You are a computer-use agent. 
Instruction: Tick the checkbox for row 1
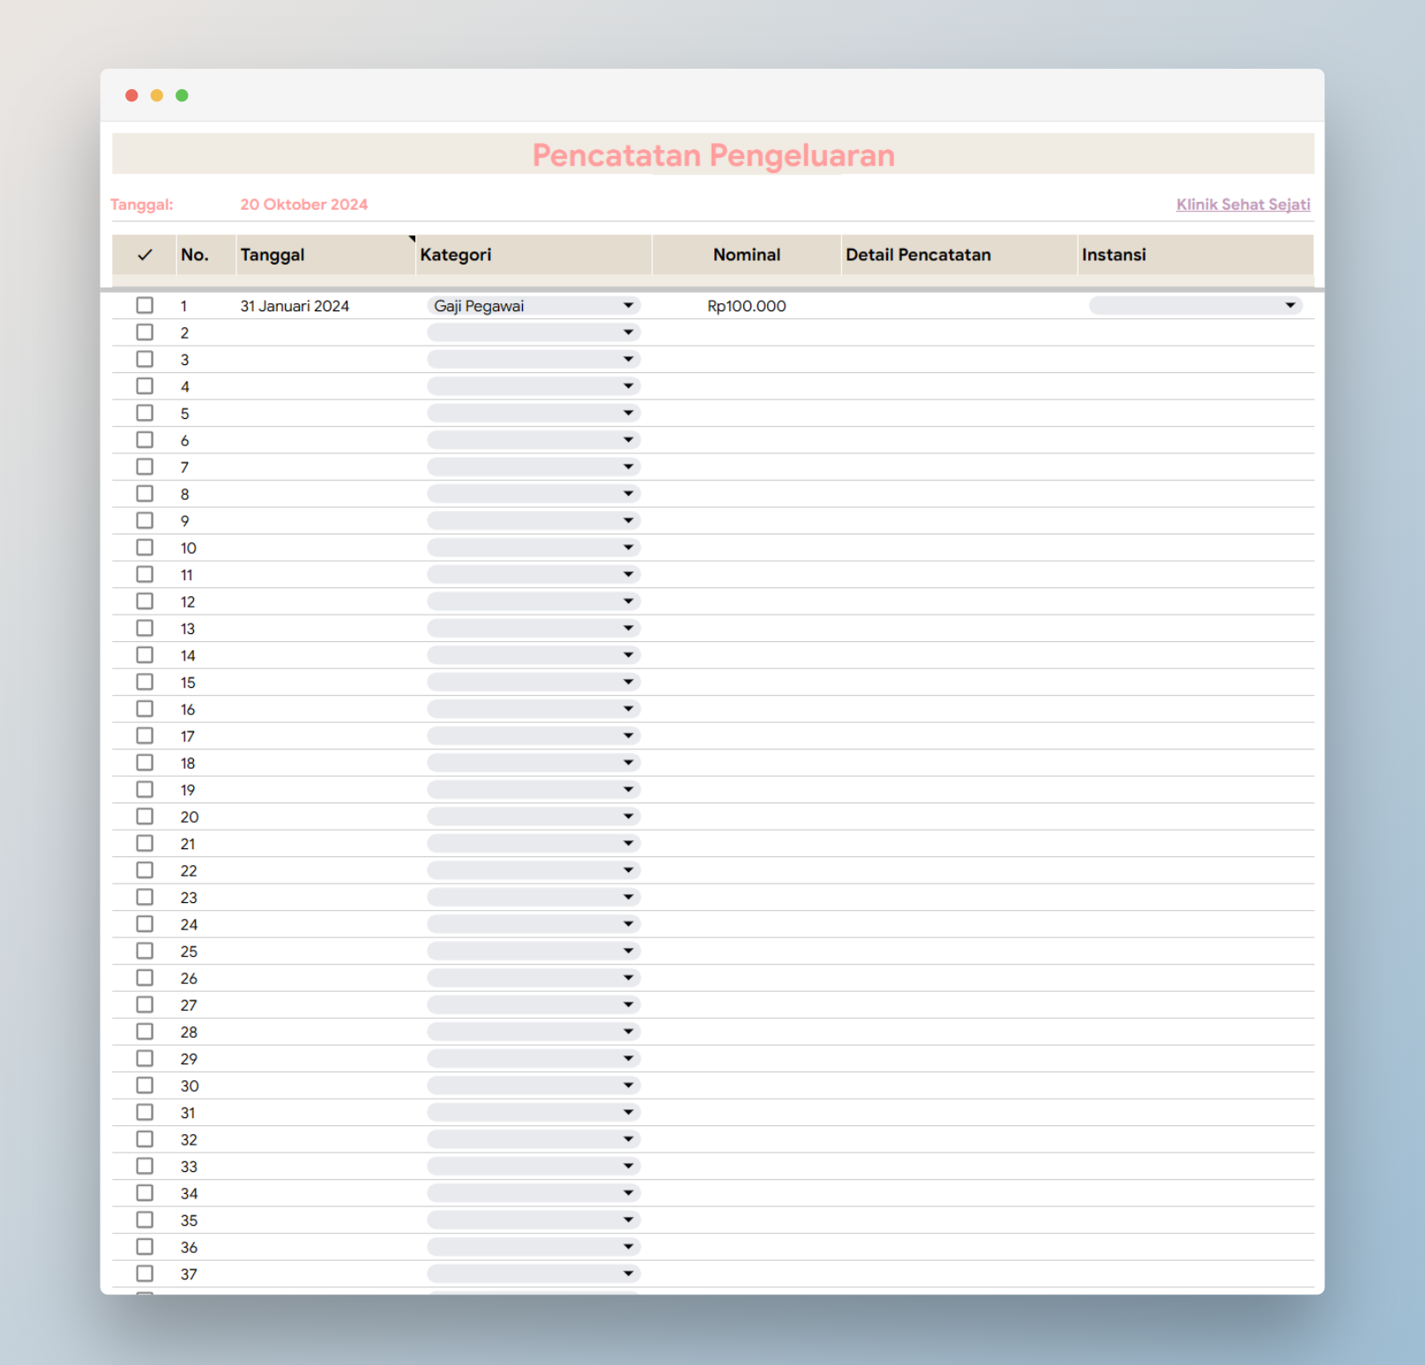[145, 305]
